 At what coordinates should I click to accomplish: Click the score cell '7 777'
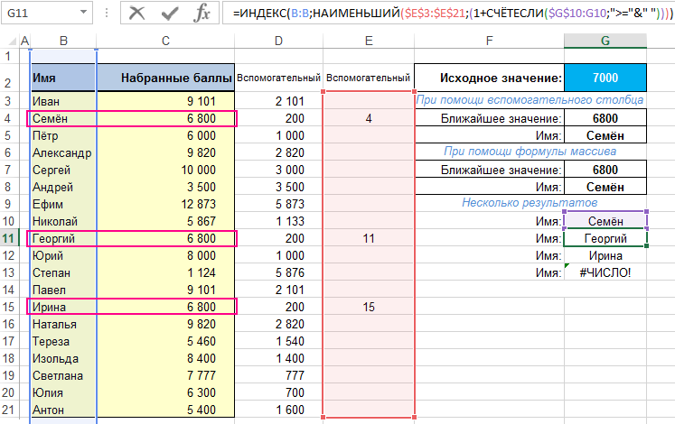165,375
